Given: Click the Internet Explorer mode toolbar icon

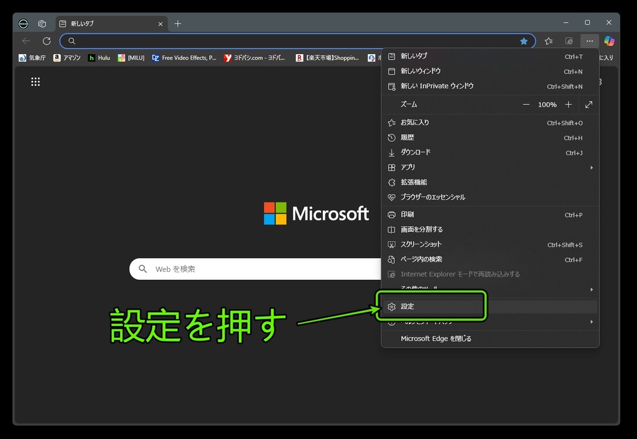Looking at the screenshot, I should pyautogui.click(x=569, y=41).
